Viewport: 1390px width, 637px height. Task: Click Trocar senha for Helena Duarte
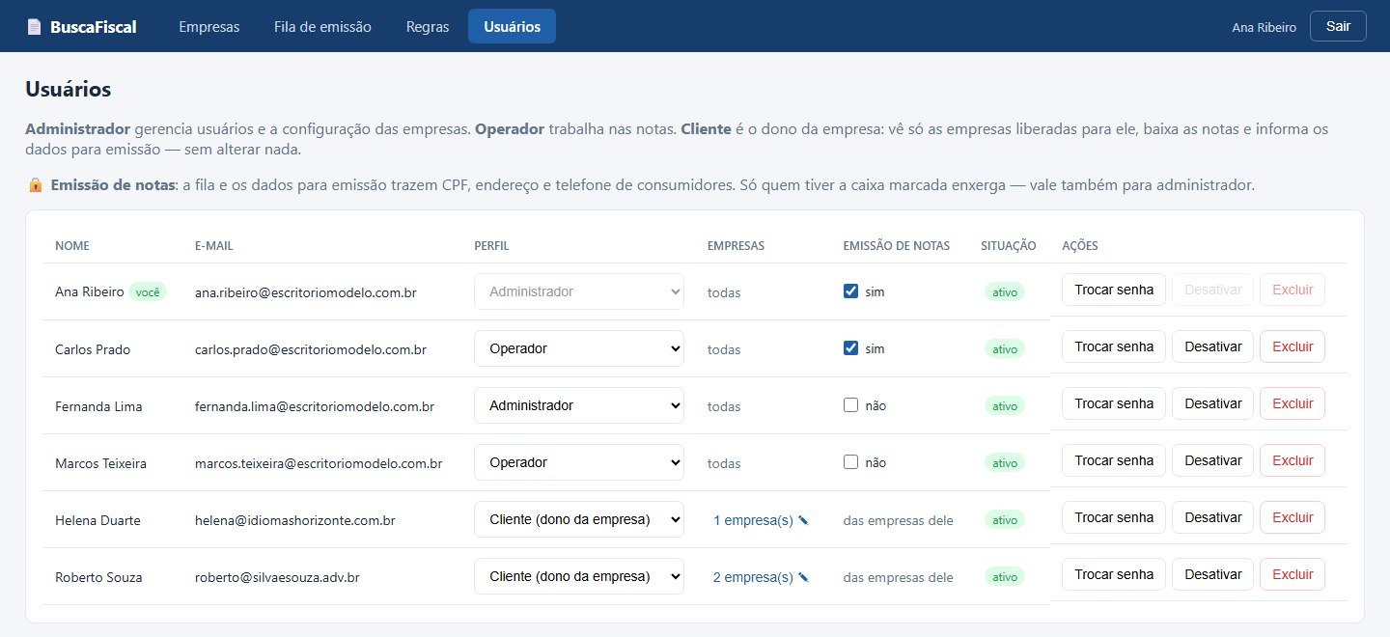pyautogui.click(x=1114, y=517)
